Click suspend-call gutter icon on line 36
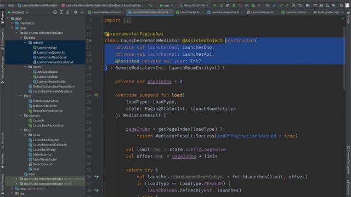The height and width of the screenshot is (197, 351). (97, 177)
